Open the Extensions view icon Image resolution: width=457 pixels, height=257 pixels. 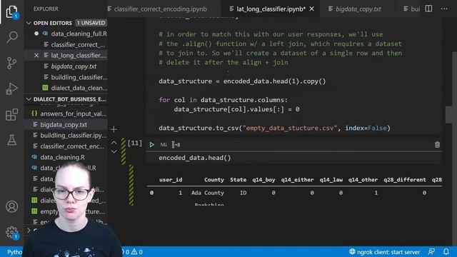11,114
